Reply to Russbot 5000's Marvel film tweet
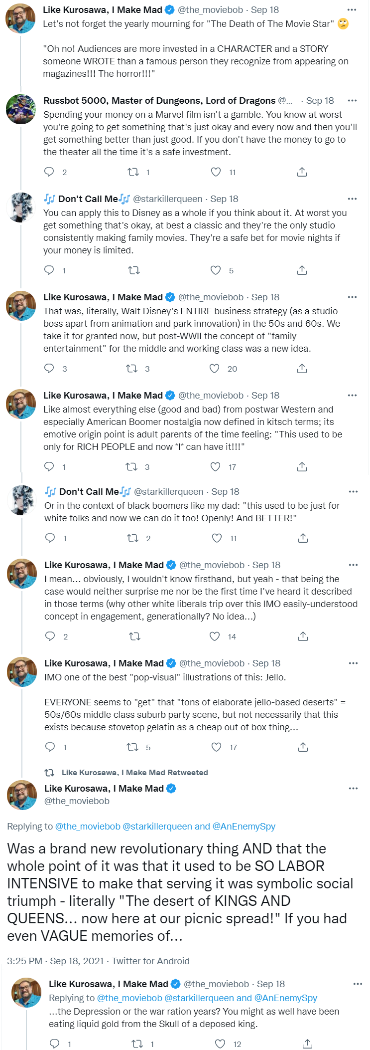 tap(49, 172)
